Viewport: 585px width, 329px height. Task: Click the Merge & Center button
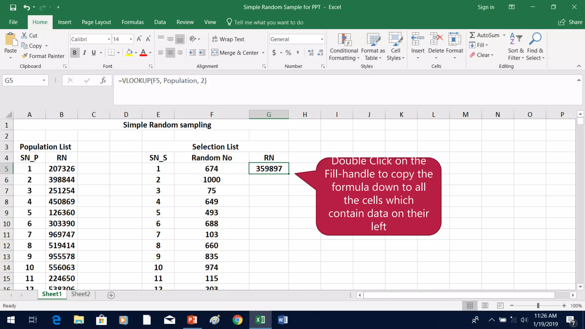(235, 53)
